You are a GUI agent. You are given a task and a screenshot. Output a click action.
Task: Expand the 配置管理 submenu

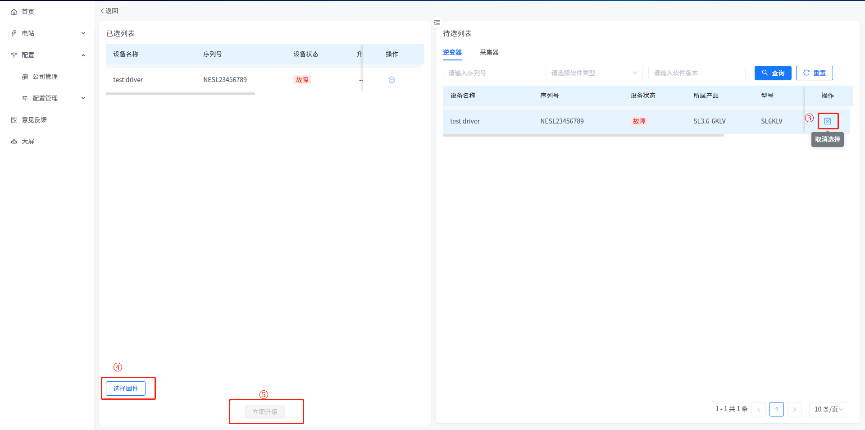pyautogui.click(x=83, y=98)
